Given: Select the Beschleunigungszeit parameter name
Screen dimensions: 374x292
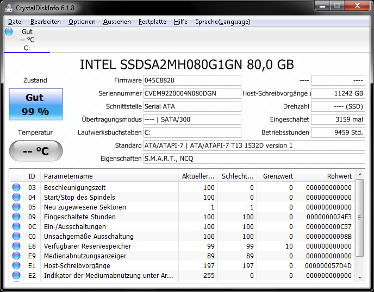Looking at the screenshot, I should coord(74,188).
